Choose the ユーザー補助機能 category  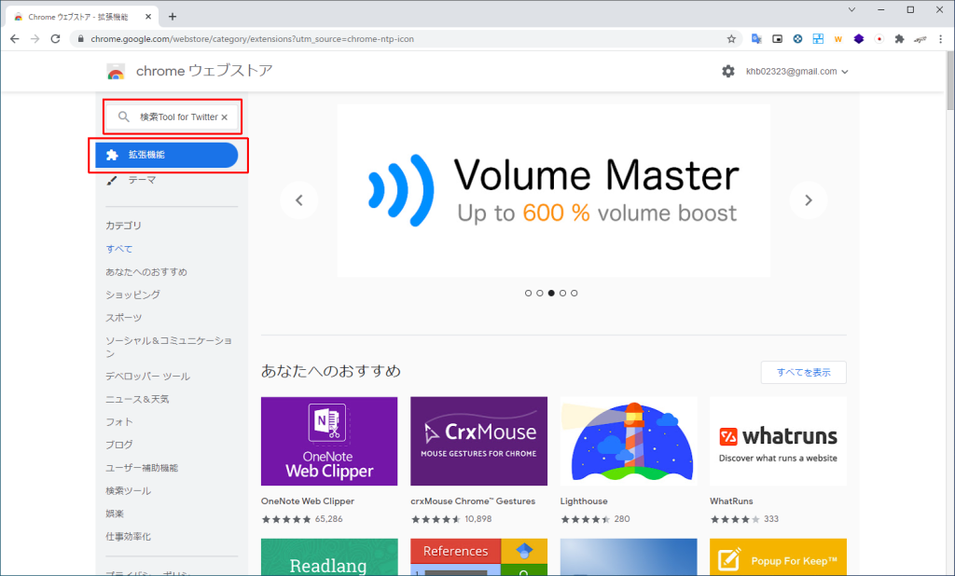(142, 468)
